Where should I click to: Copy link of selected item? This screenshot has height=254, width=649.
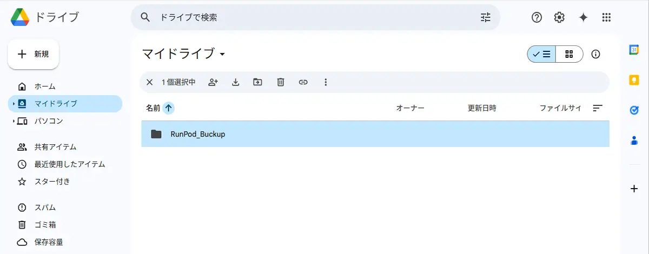(303, 82)
